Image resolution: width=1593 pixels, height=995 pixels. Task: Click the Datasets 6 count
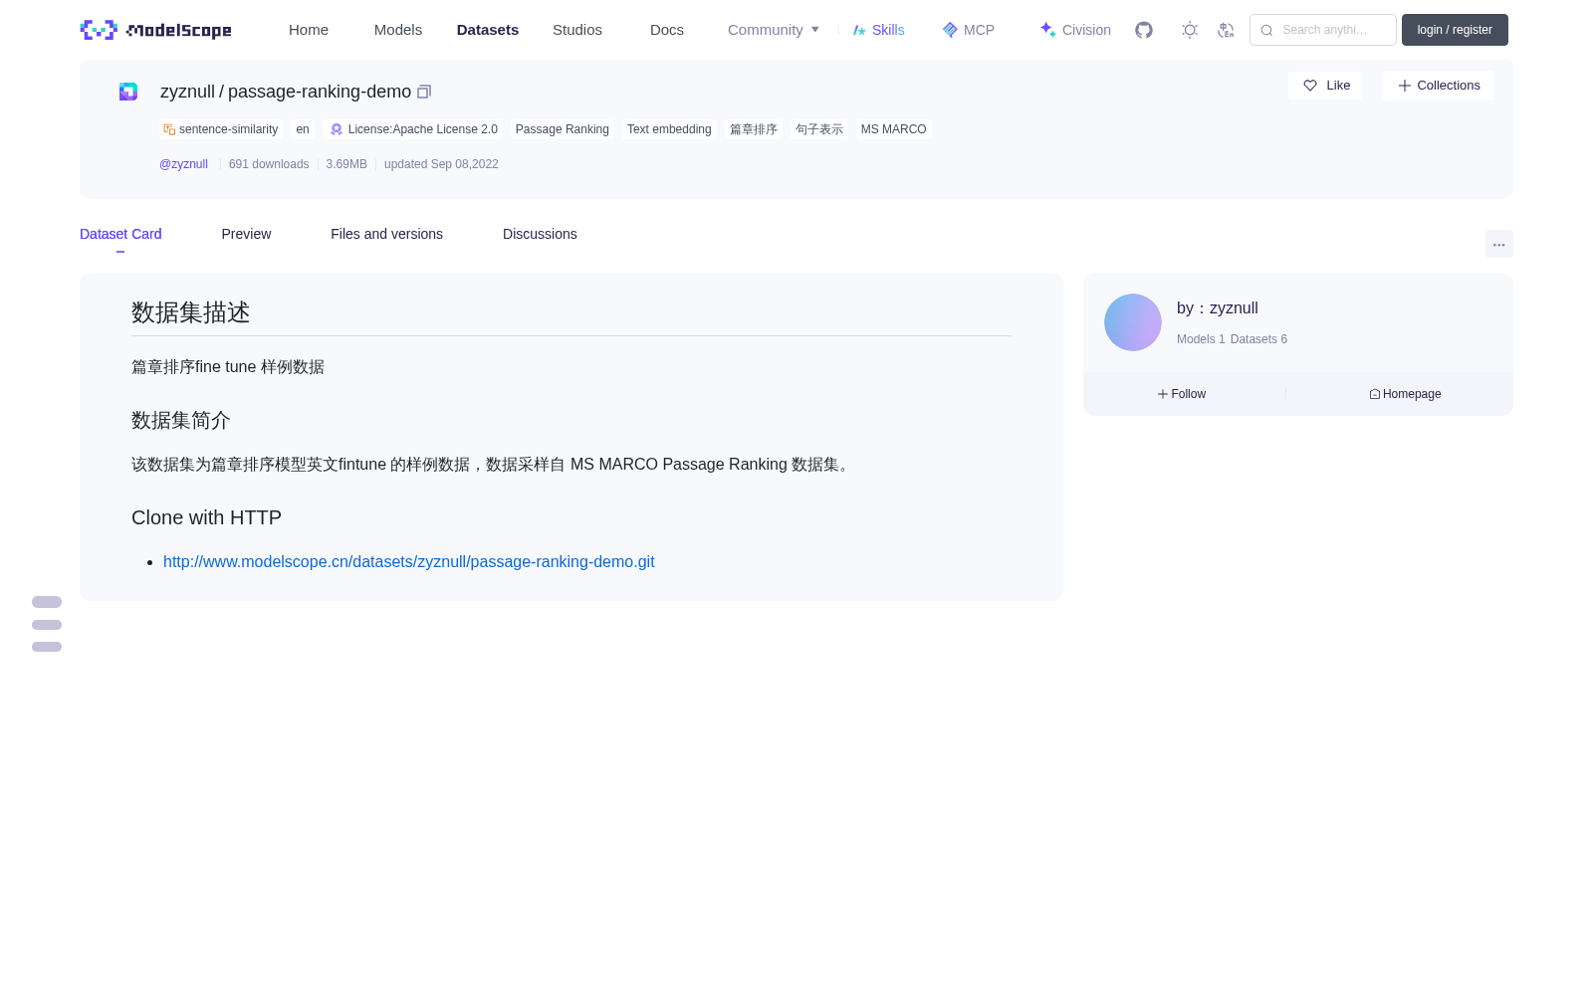click(1258, 339)
